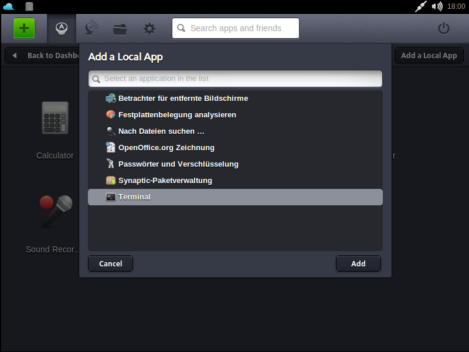The width and height of the screenshot is (469, 352).
Task: Open the satellite dish friends icon
Action: coord(91,28)
